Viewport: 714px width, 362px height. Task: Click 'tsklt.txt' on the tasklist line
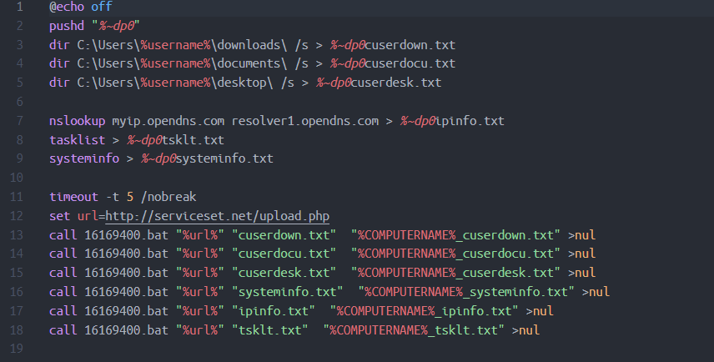pyautogui.click(x=193, y=140)
